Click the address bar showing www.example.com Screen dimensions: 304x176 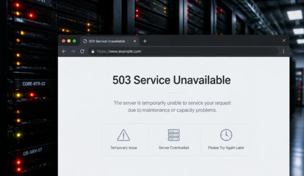183,52
